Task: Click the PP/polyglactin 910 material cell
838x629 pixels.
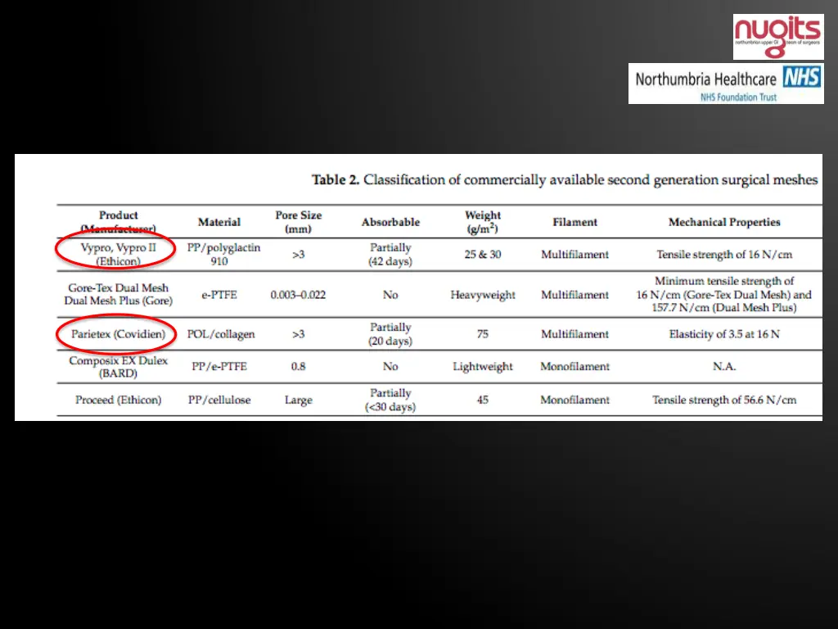Action: click(x=223, y=254)
